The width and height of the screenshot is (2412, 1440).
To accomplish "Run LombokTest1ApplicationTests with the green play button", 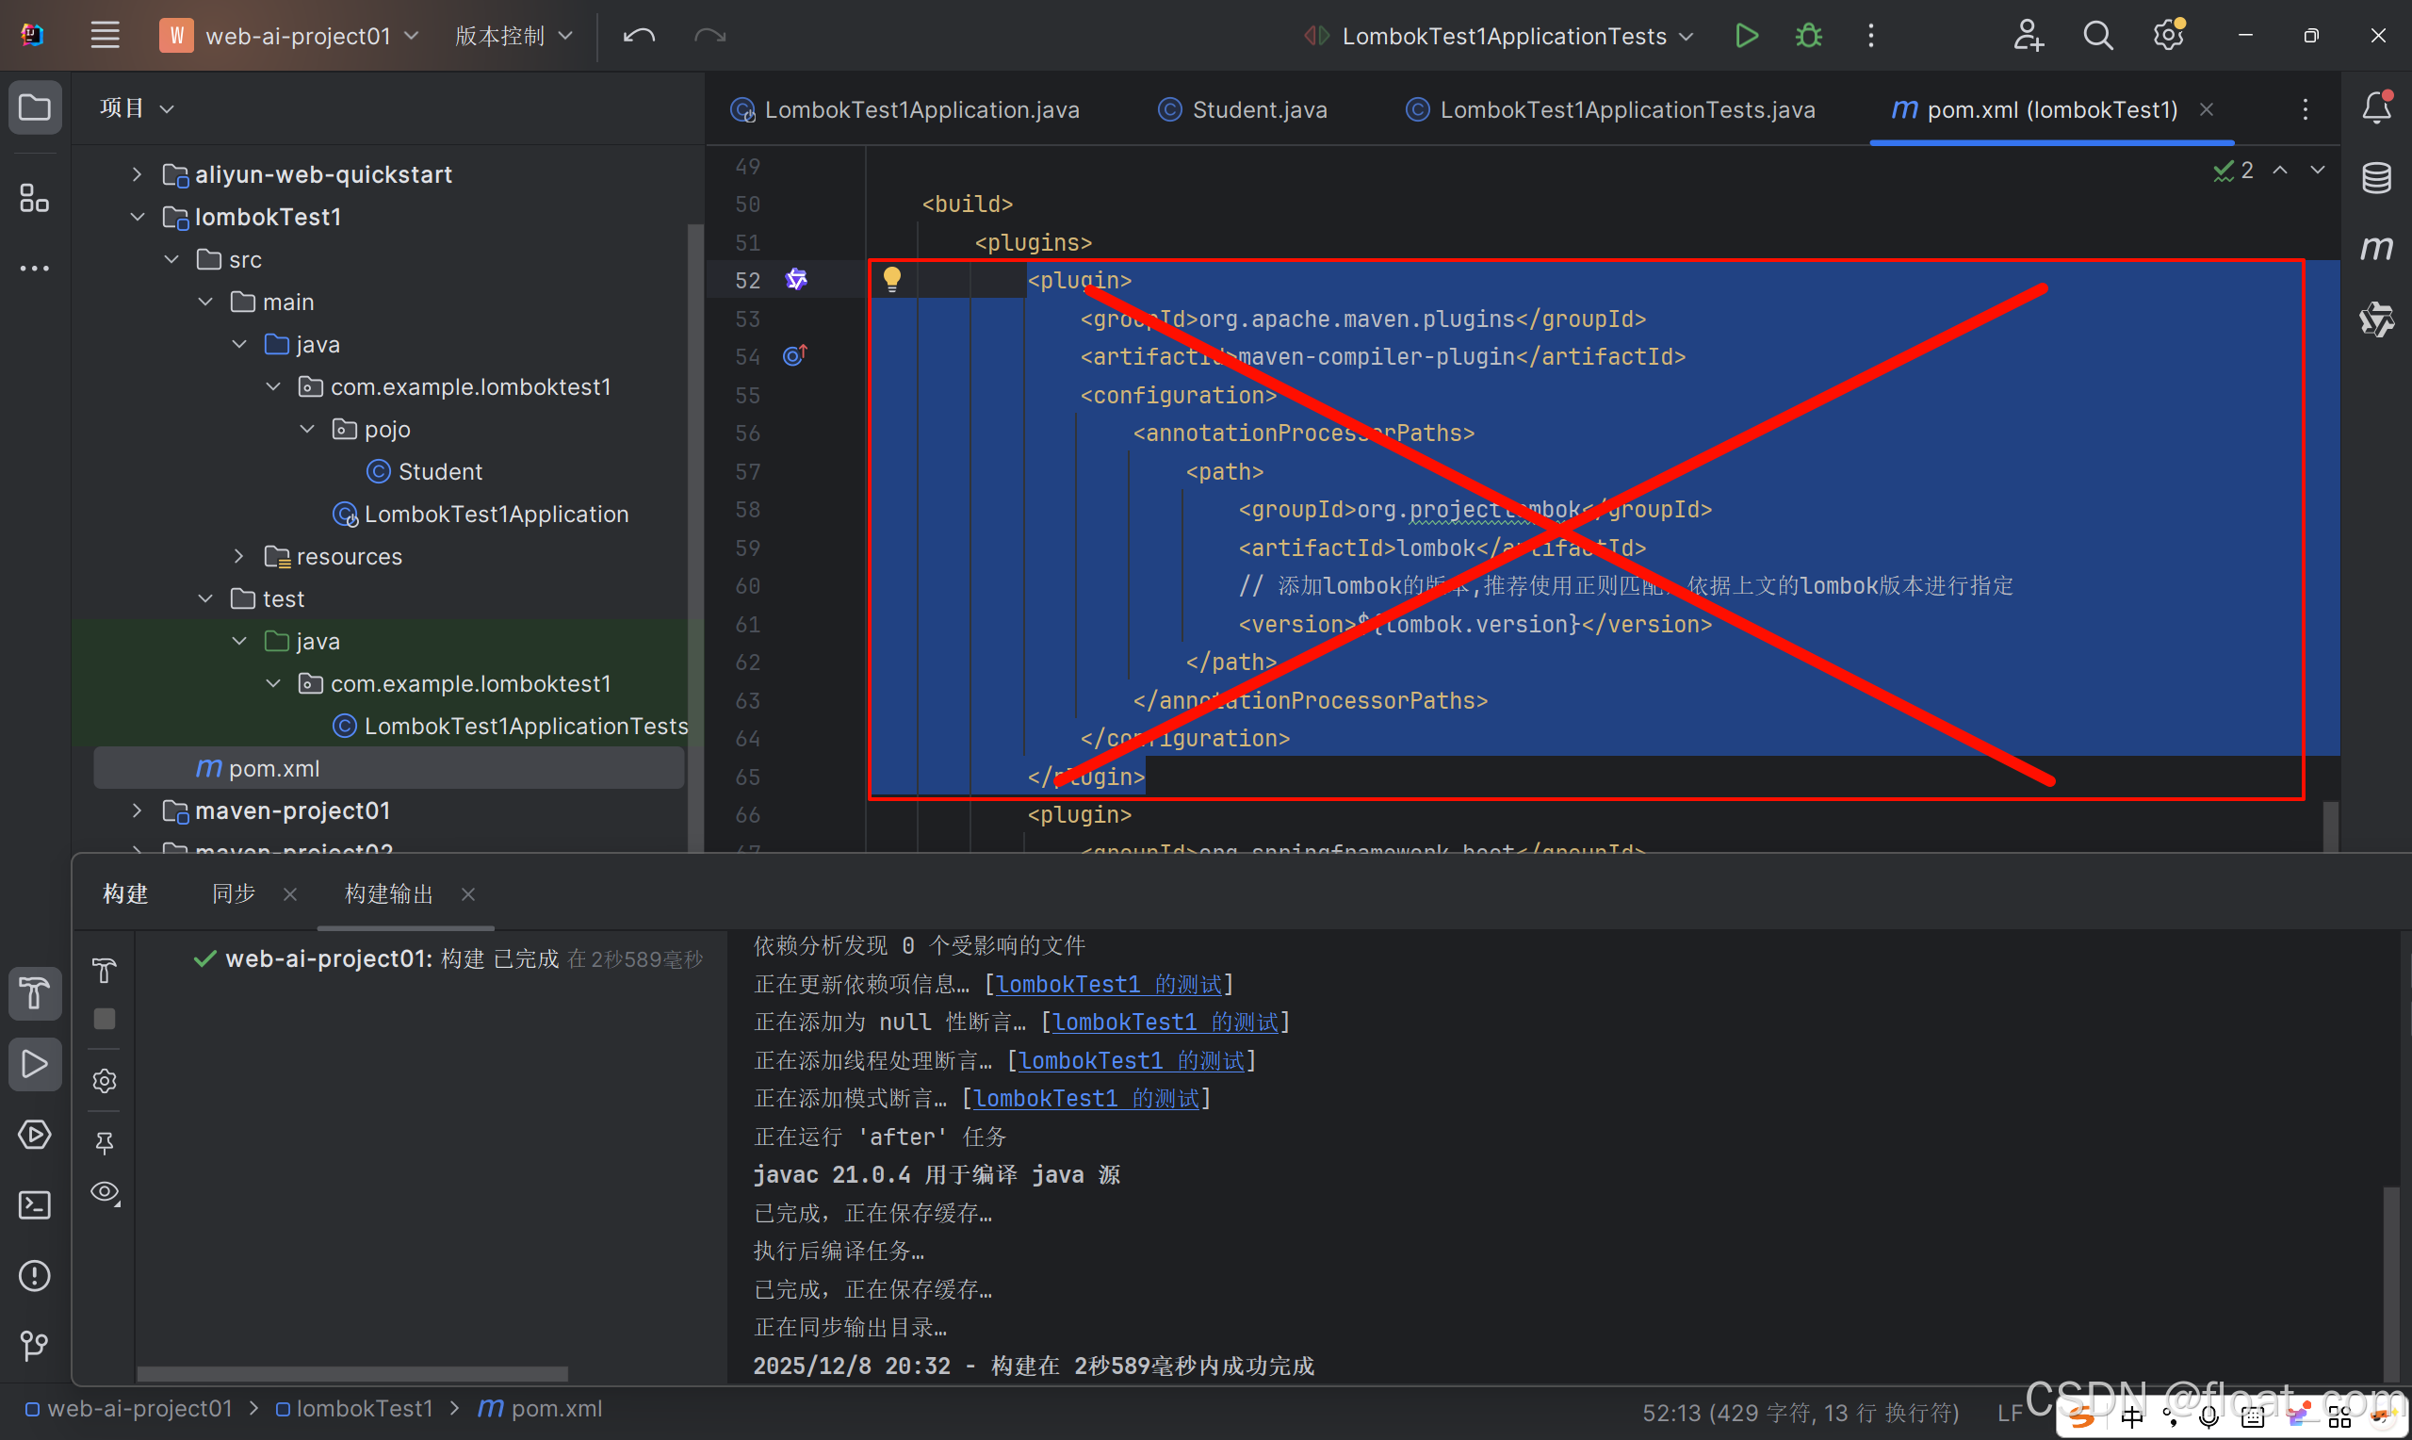I will tap(1746, 36).
